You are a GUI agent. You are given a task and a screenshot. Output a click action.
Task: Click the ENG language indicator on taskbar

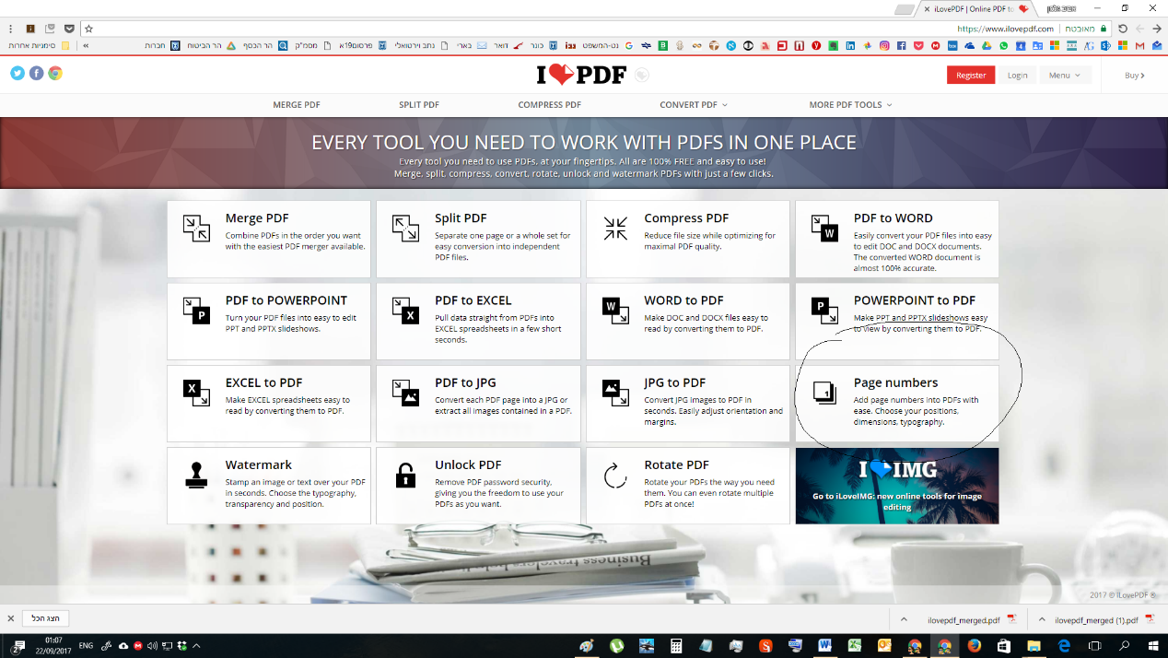click(x=86, y=645)
